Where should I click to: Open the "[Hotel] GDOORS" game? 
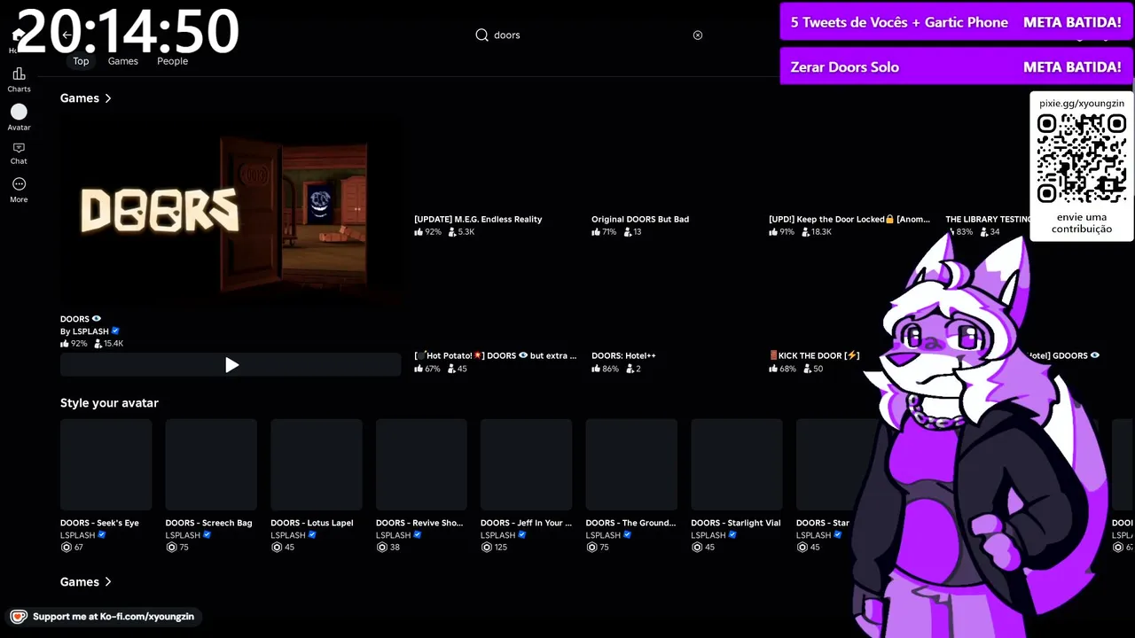(x=1064, y=355)
